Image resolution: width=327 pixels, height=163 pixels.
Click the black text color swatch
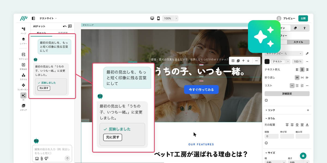point(267,62)
